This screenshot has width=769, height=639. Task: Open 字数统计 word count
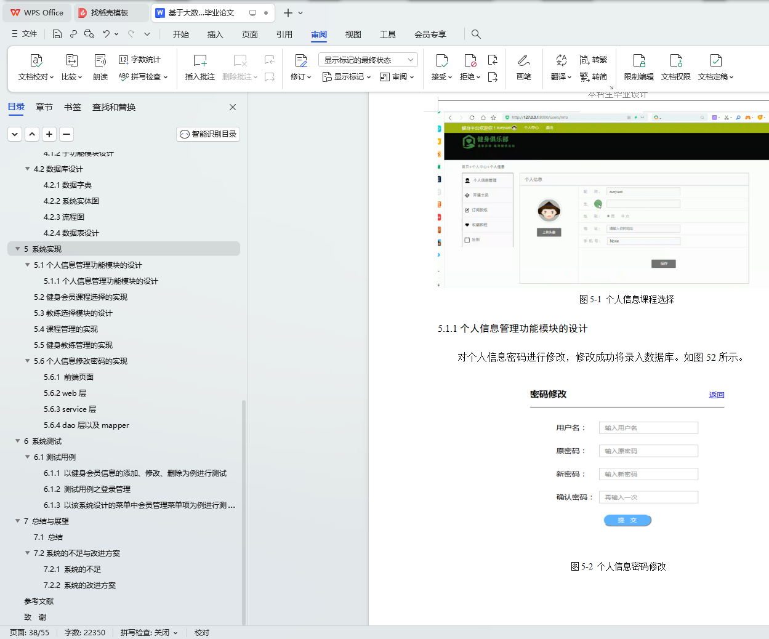pos(140,60)
